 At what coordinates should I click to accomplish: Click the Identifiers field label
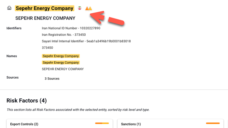[x=14, y=28]
